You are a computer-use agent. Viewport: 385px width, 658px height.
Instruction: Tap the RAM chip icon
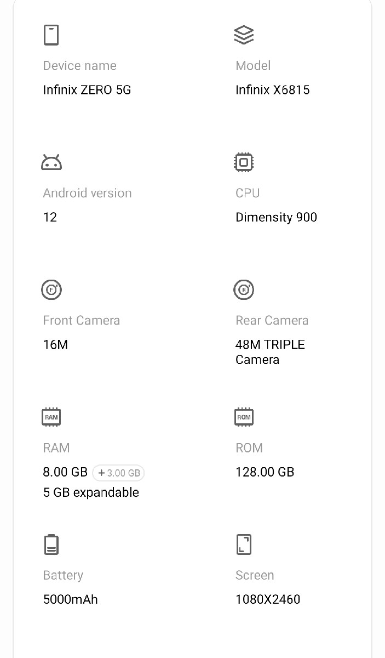point(51,417)
